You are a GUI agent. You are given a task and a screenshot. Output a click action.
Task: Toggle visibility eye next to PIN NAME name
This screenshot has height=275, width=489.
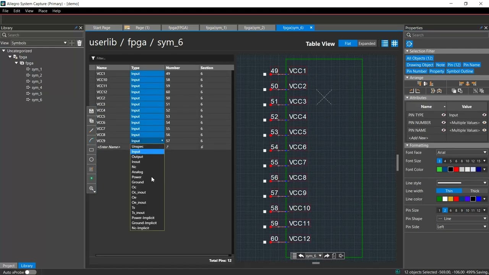[x=444, y=130]
